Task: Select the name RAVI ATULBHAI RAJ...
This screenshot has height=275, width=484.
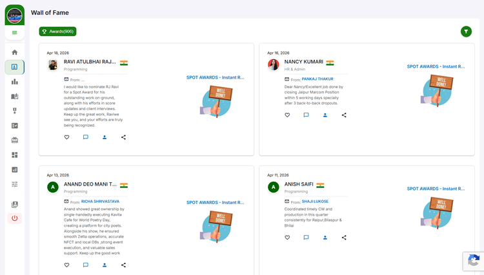Action: tap(90, 62)
